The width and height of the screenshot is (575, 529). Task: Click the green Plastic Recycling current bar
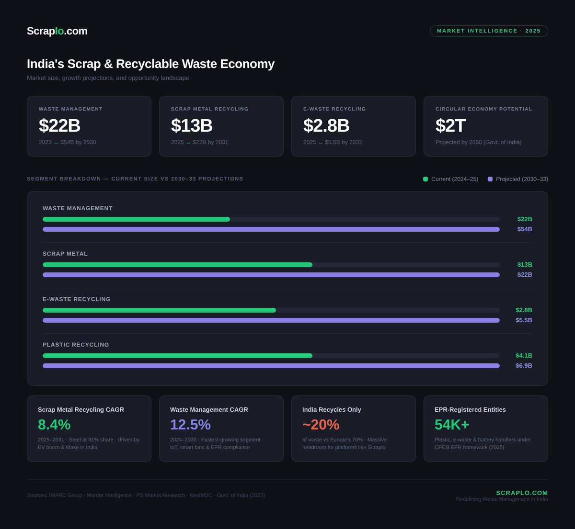click(177, 356)
